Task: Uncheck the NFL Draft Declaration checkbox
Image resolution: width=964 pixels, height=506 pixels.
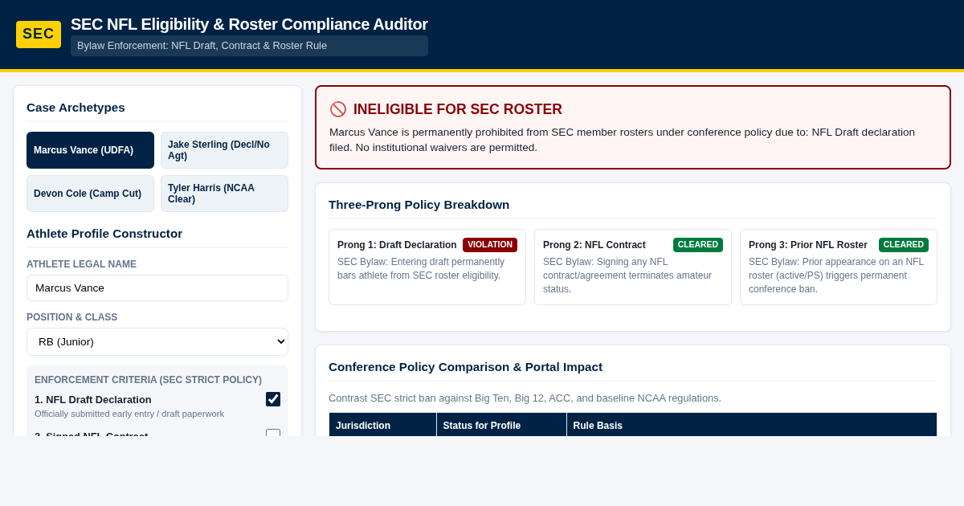Action: coord(273,399)
